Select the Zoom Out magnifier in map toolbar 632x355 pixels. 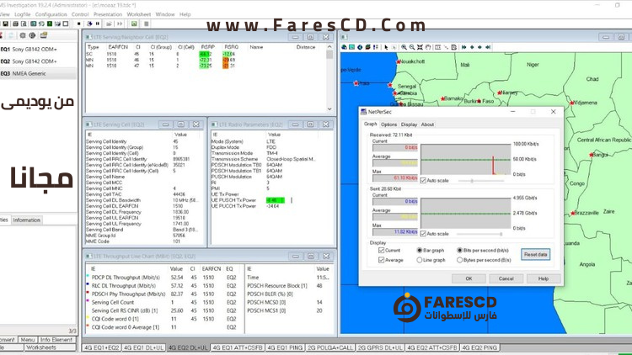[x=412, y=47]
